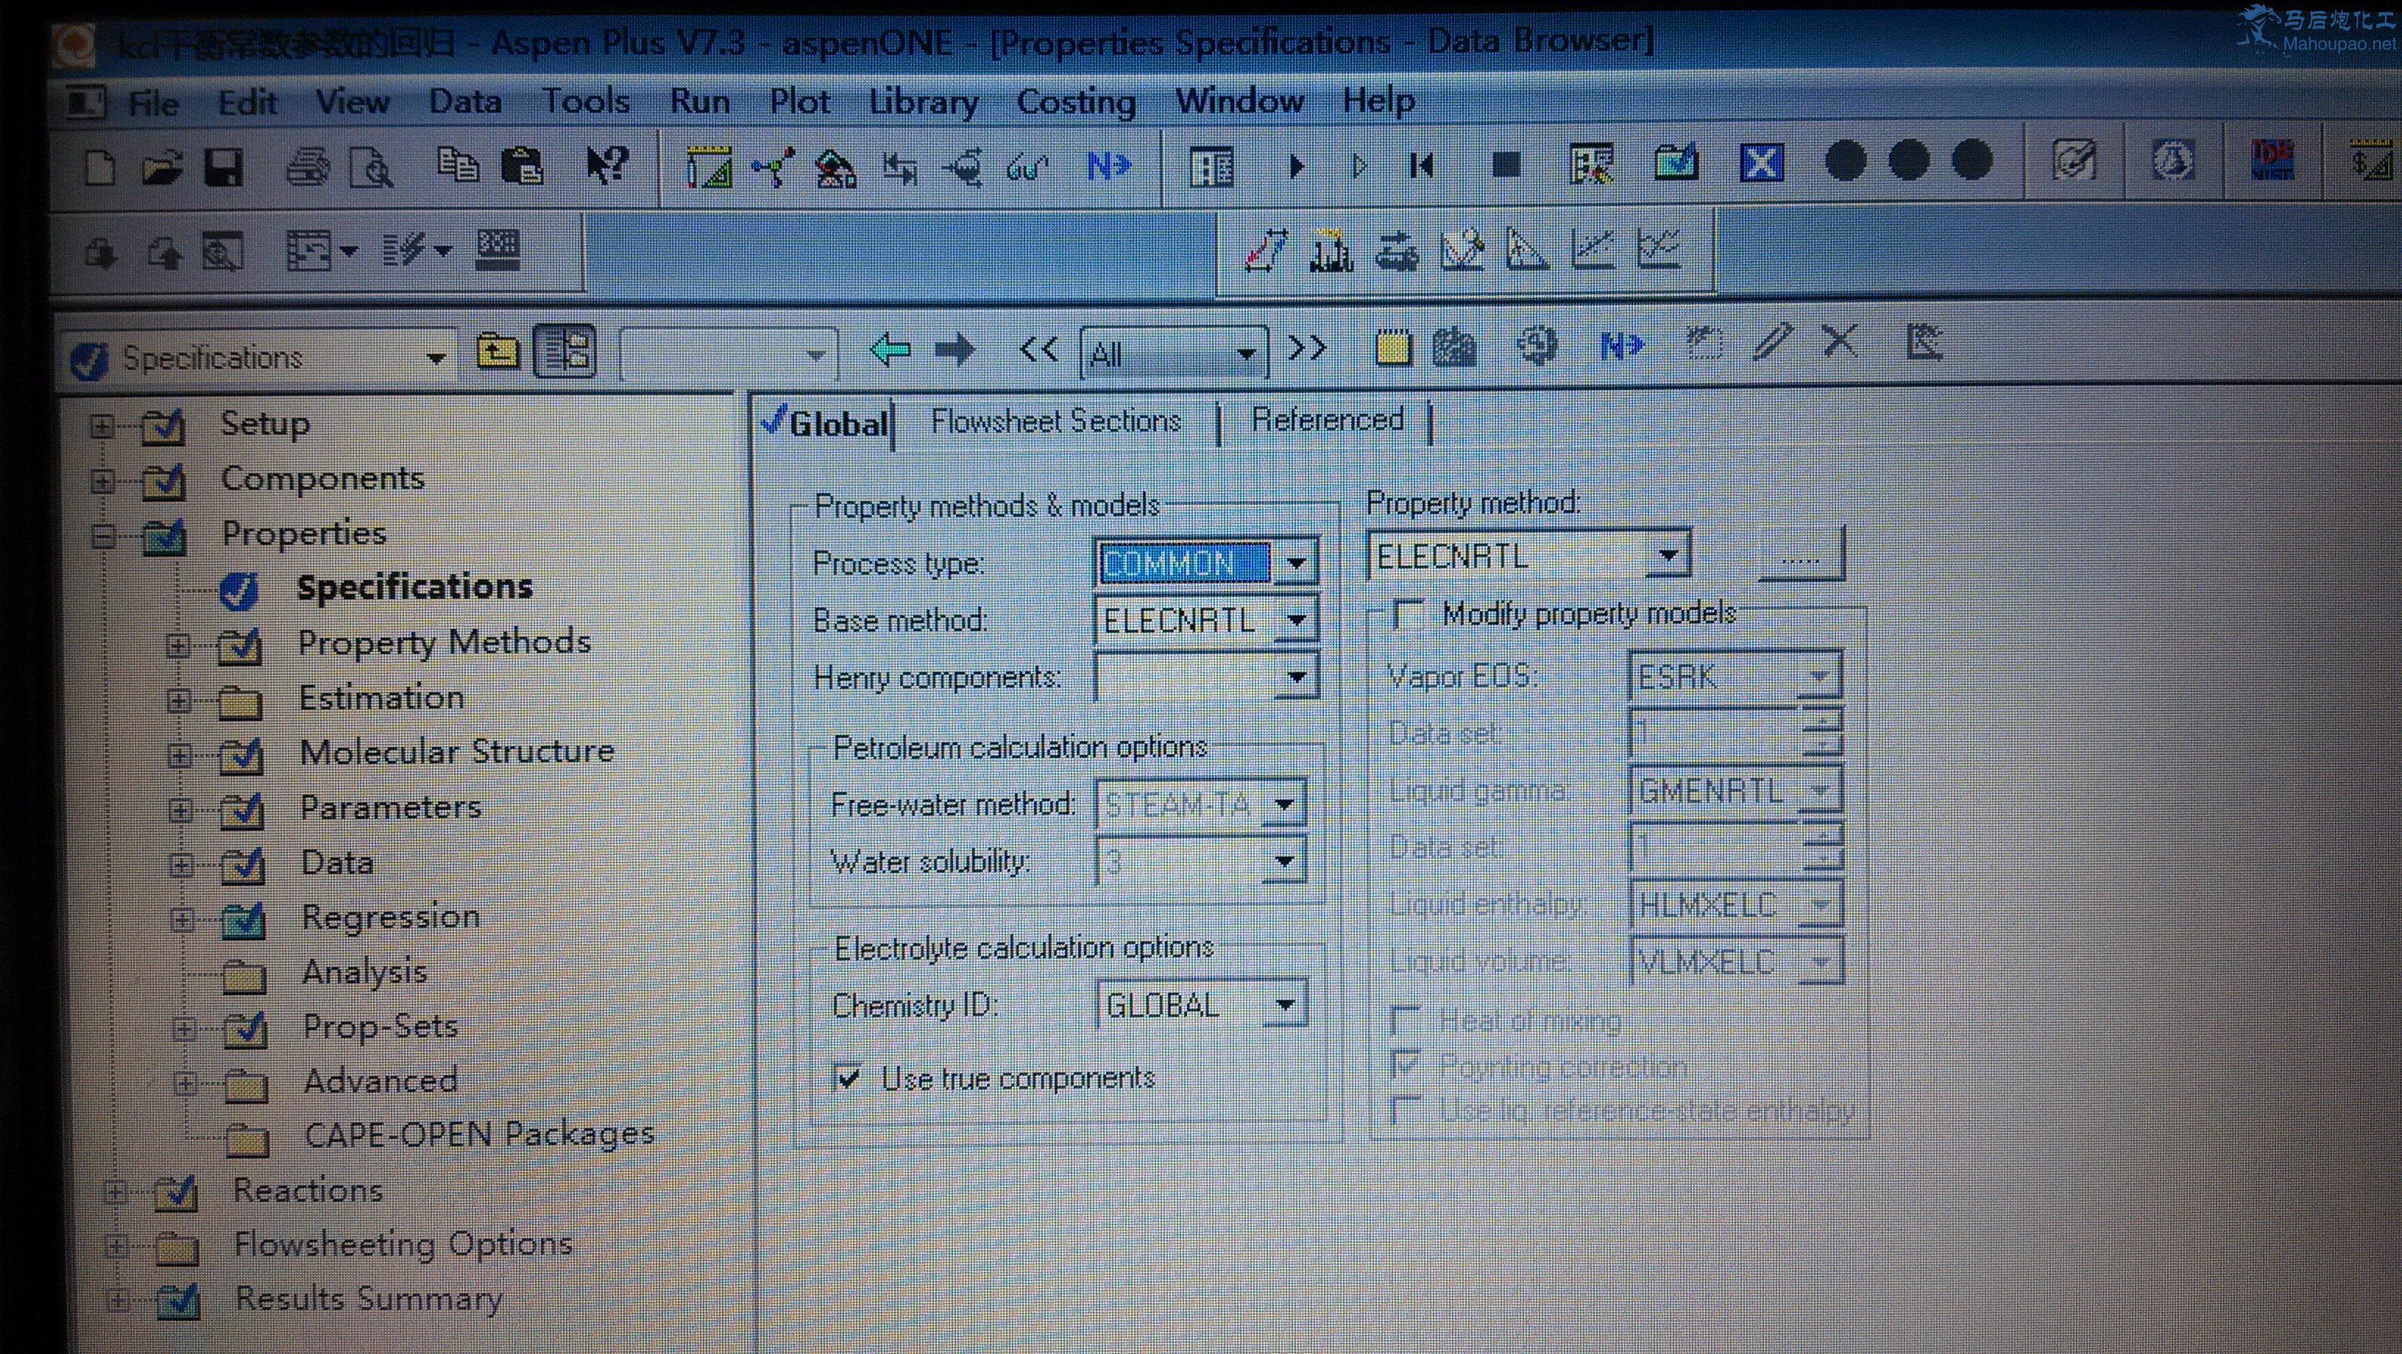
Task: Open the Costing menu
Action: (1076, 101)
